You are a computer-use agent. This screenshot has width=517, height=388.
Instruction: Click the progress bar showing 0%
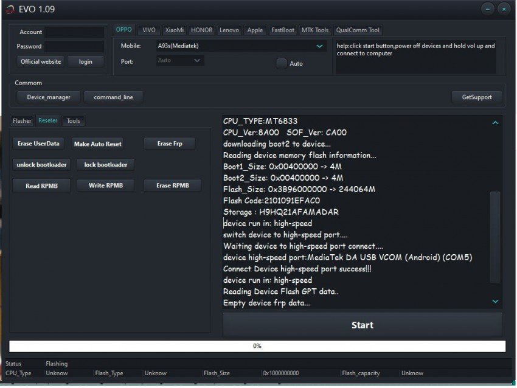coord(257,346)
